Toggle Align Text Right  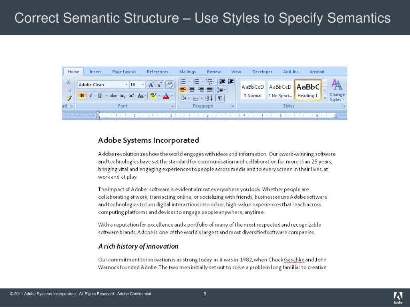tap(201, 90)
